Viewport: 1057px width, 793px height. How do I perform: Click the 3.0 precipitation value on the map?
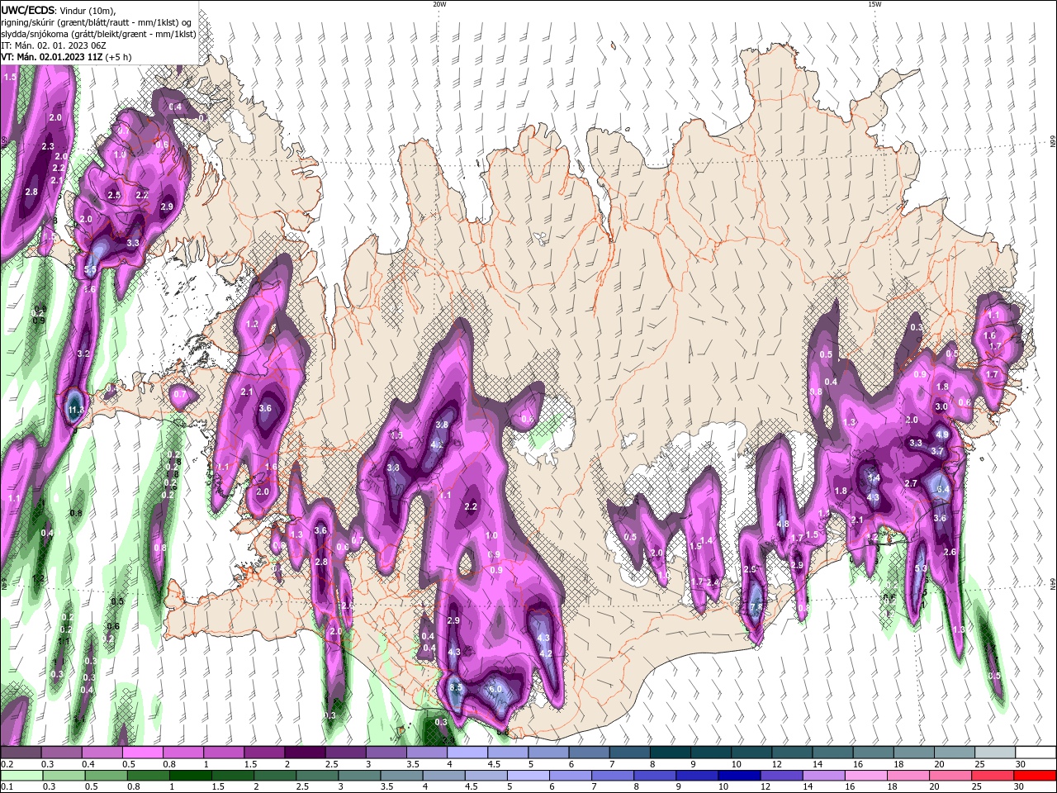point(941,406)
